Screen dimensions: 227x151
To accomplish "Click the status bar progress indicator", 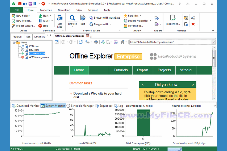I will tap(175, 149).
